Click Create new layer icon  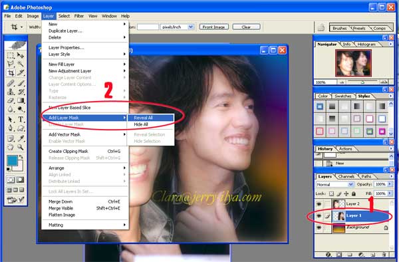[373, 255]
